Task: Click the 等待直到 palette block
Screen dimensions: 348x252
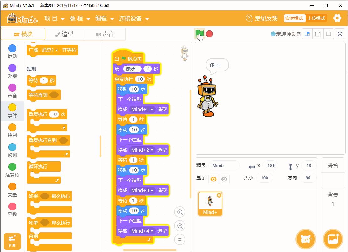Action: pyautogui.click(x=44, y=95)
